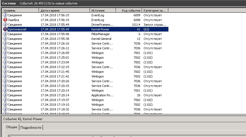Image resolution: width=246 pixels, height=137 pixels.
Task: Click info icon on 17:26:16 Service Control row
Action: pos(5,43)
